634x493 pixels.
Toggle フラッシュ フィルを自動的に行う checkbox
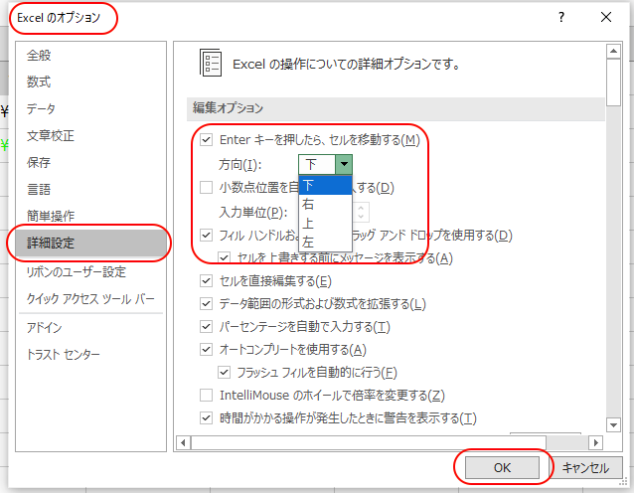(x=224, y=372)
